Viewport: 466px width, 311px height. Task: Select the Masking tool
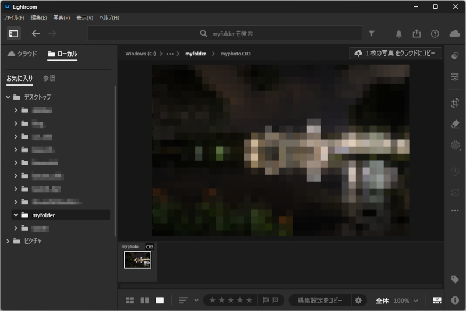click(x=455, y=144)
